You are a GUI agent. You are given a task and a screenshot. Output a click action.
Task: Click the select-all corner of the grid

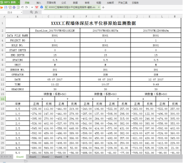(x=3, y=17)
